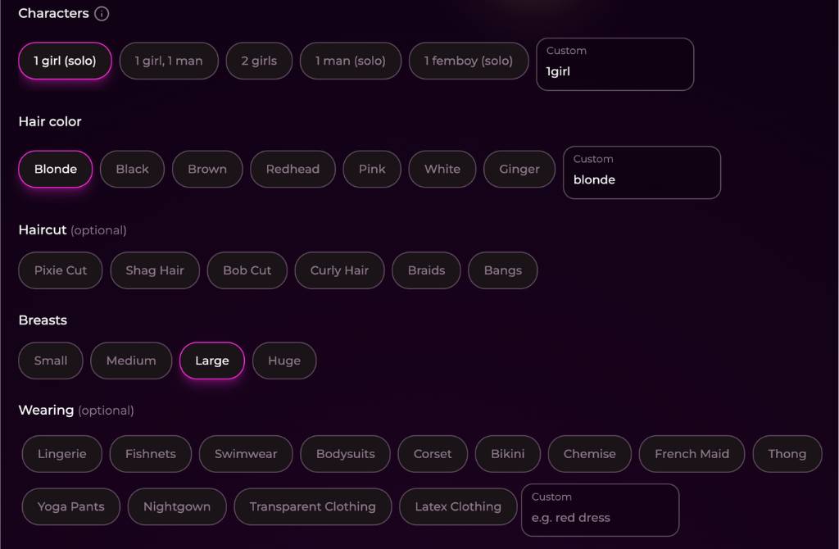Choose the French Maid outfit chip
The height and width of the screenshot is (549, 839).
click(692, 454)
